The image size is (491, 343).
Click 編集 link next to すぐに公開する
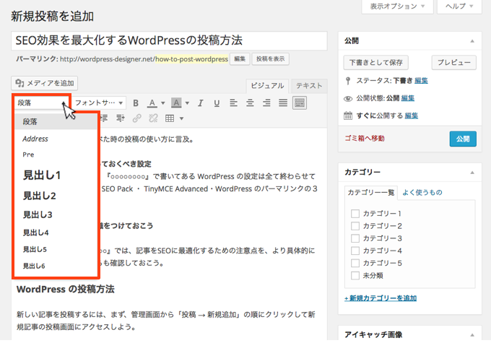pyautogui.click(x=412, y=116)
